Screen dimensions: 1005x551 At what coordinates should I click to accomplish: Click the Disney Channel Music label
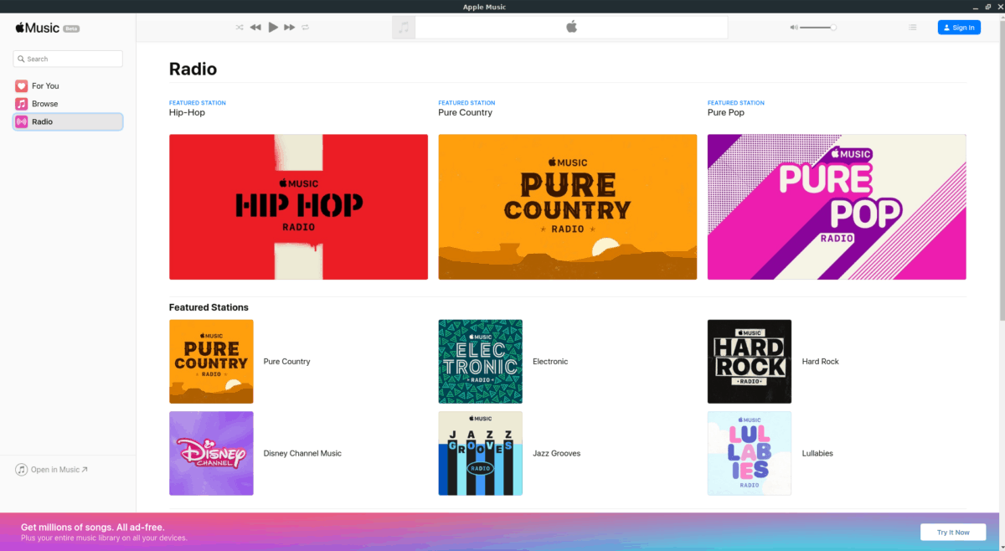coord(302,453)
